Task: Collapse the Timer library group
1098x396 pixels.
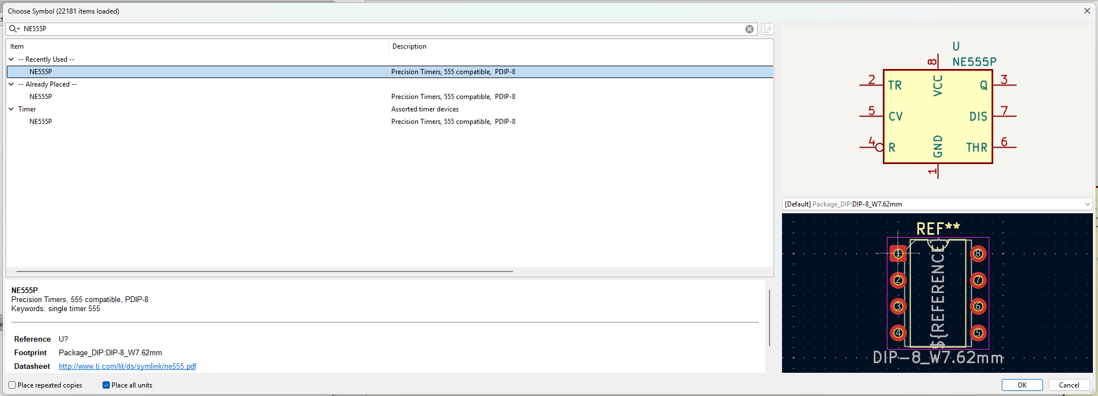Action: tap(11, 109)
